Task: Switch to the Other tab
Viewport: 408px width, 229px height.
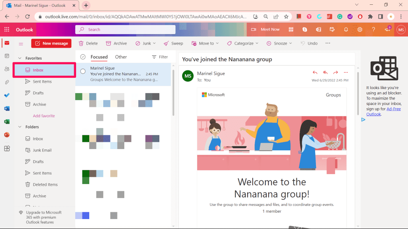Action: coord(121,57)
